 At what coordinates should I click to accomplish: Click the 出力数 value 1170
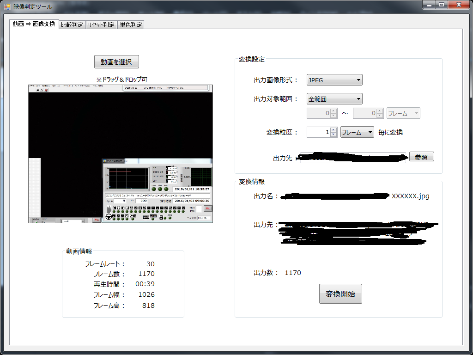(293, 273)
